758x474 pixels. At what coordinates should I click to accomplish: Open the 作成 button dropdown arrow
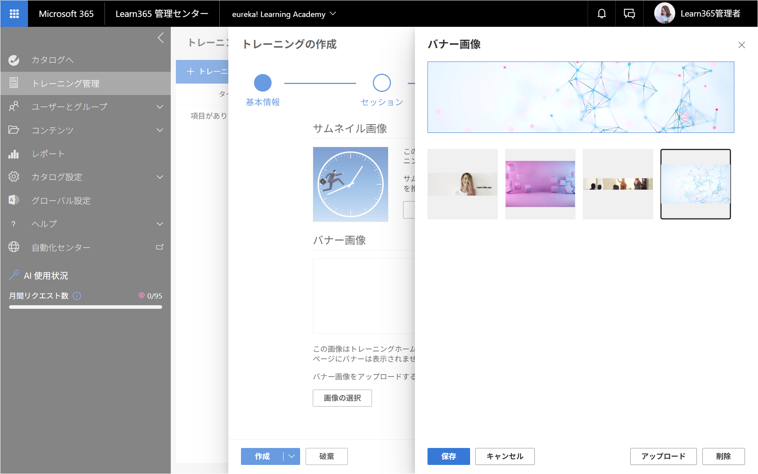pyautogui.click(x=292, y=456)
